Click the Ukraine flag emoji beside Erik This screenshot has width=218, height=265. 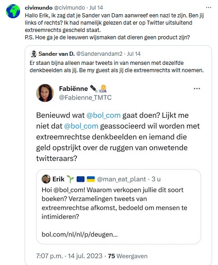(91, 179)
